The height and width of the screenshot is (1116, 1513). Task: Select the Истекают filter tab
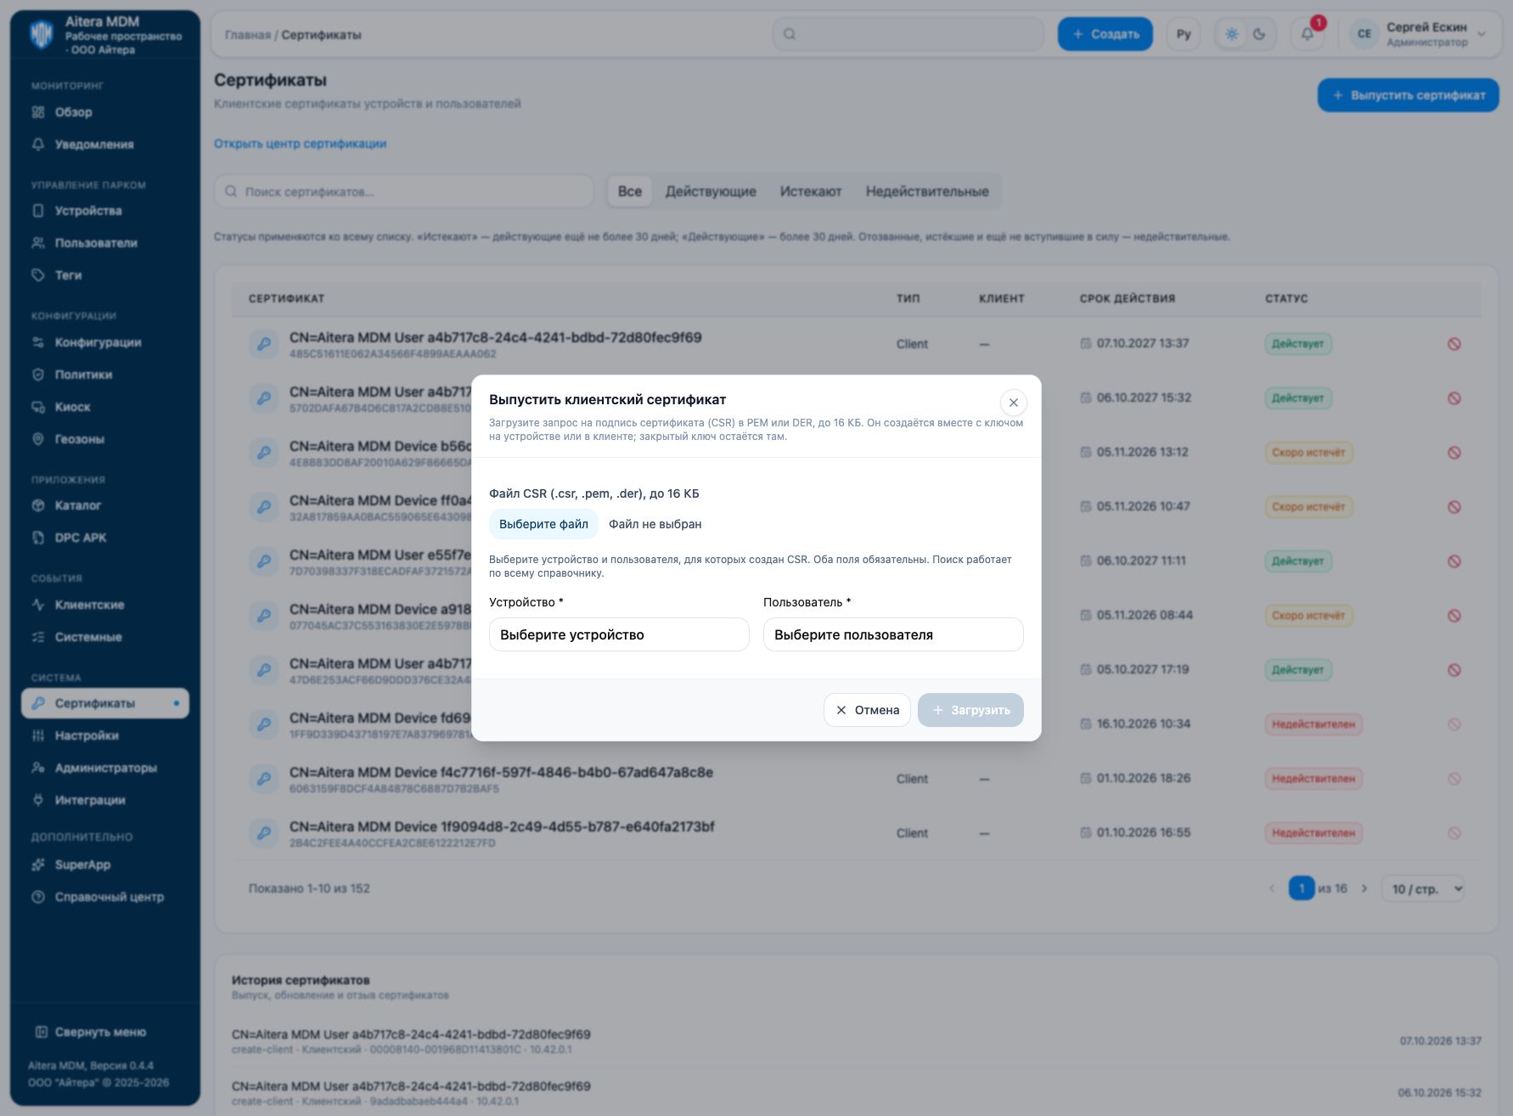pos(811,191)
